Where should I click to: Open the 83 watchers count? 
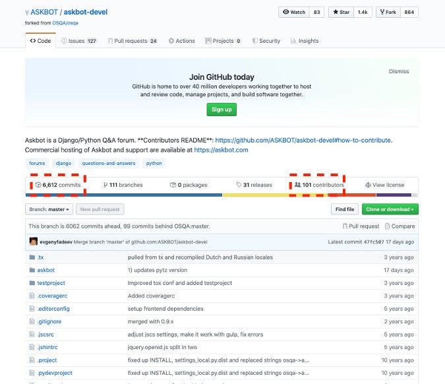coord(316,13)
